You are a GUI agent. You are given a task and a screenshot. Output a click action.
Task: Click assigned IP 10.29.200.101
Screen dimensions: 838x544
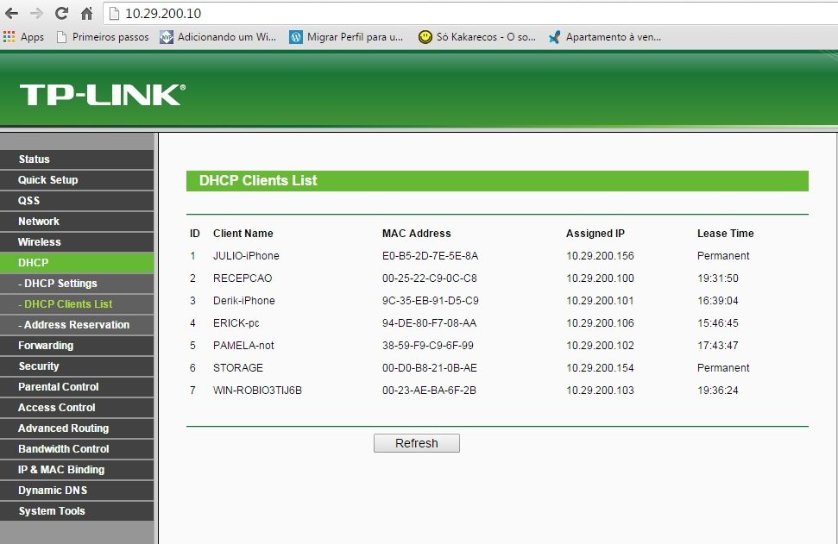click(600, 301)
